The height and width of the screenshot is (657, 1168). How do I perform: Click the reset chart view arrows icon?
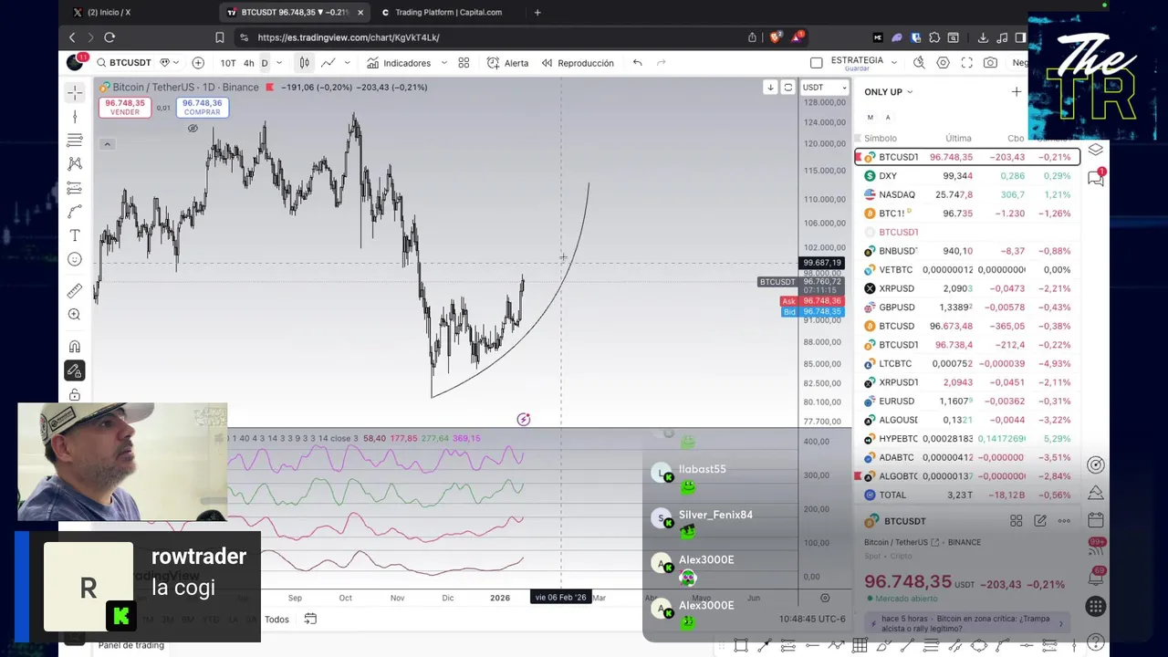(x=788, y=88)
